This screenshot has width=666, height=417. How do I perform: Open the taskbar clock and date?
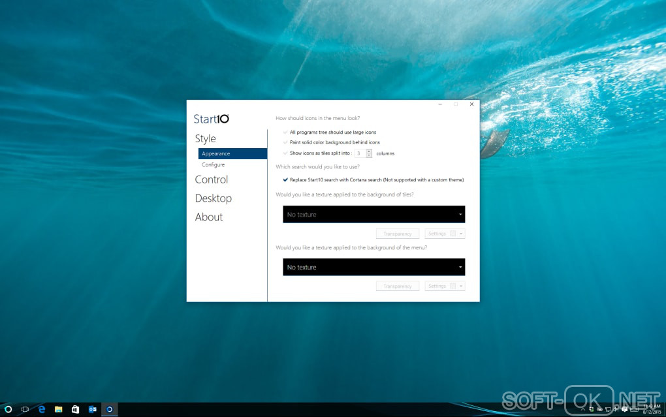point(652,409)
